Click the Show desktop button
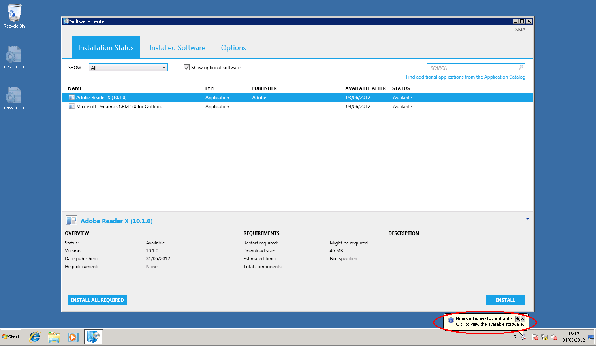Image resolution: width=596 pixels, height=346 pixels. click(591, 337)
